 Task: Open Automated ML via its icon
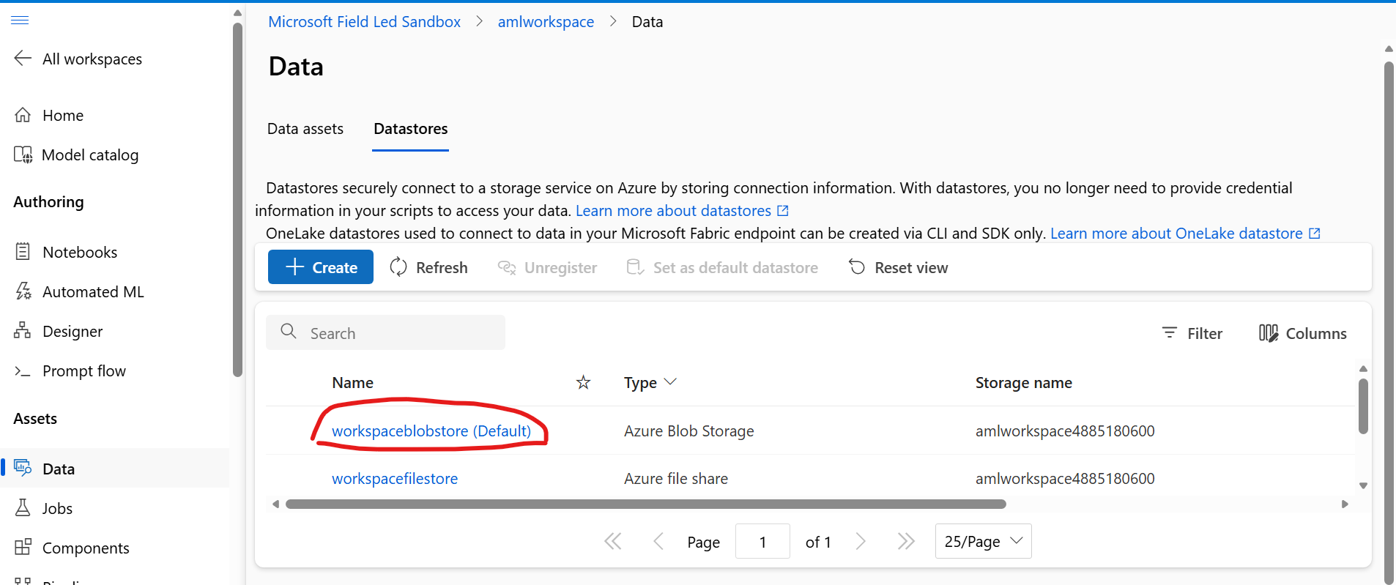coord(23,291)
